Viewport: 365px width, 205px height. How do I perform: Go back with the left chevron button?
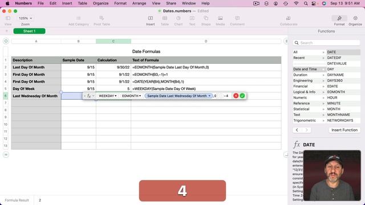pyautogui.click(x=297, y=130)
